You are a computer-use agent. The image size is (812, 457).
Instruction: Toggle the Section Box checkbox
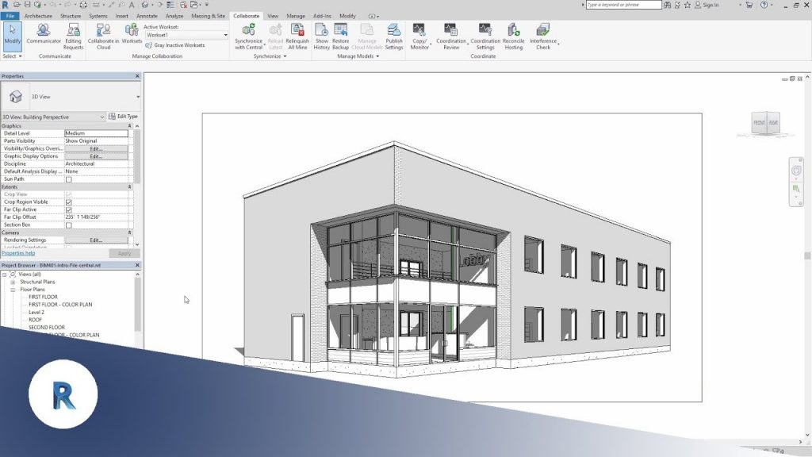[68, 225]
